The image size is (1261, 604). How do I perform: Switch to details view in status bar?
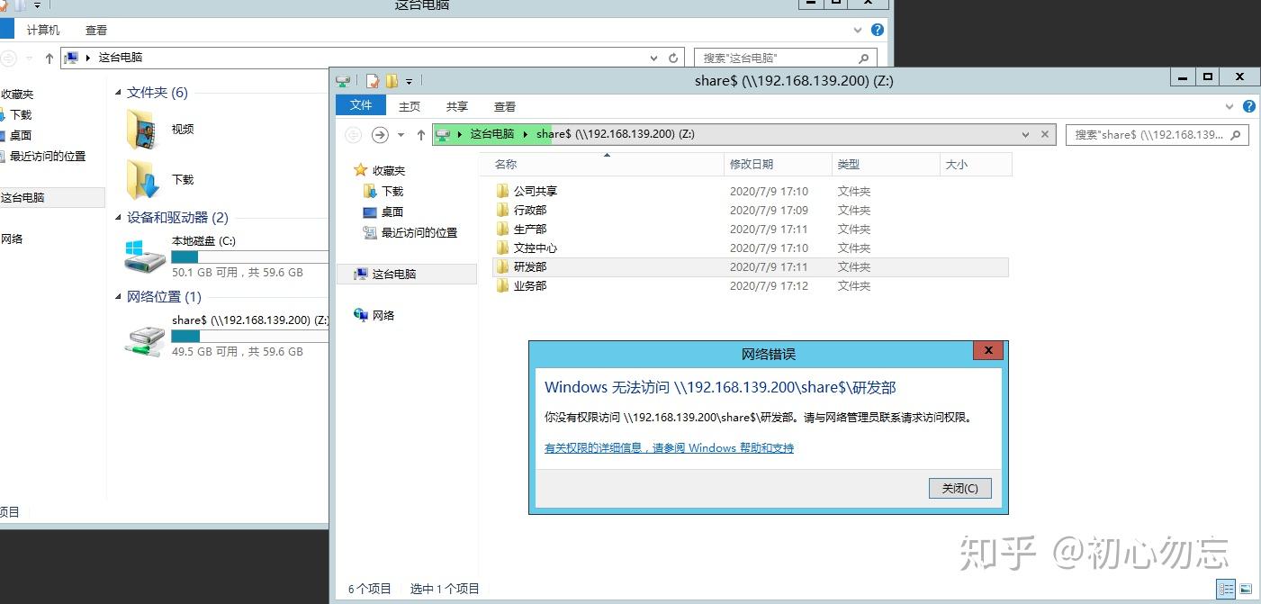[x=1227, y=589]
